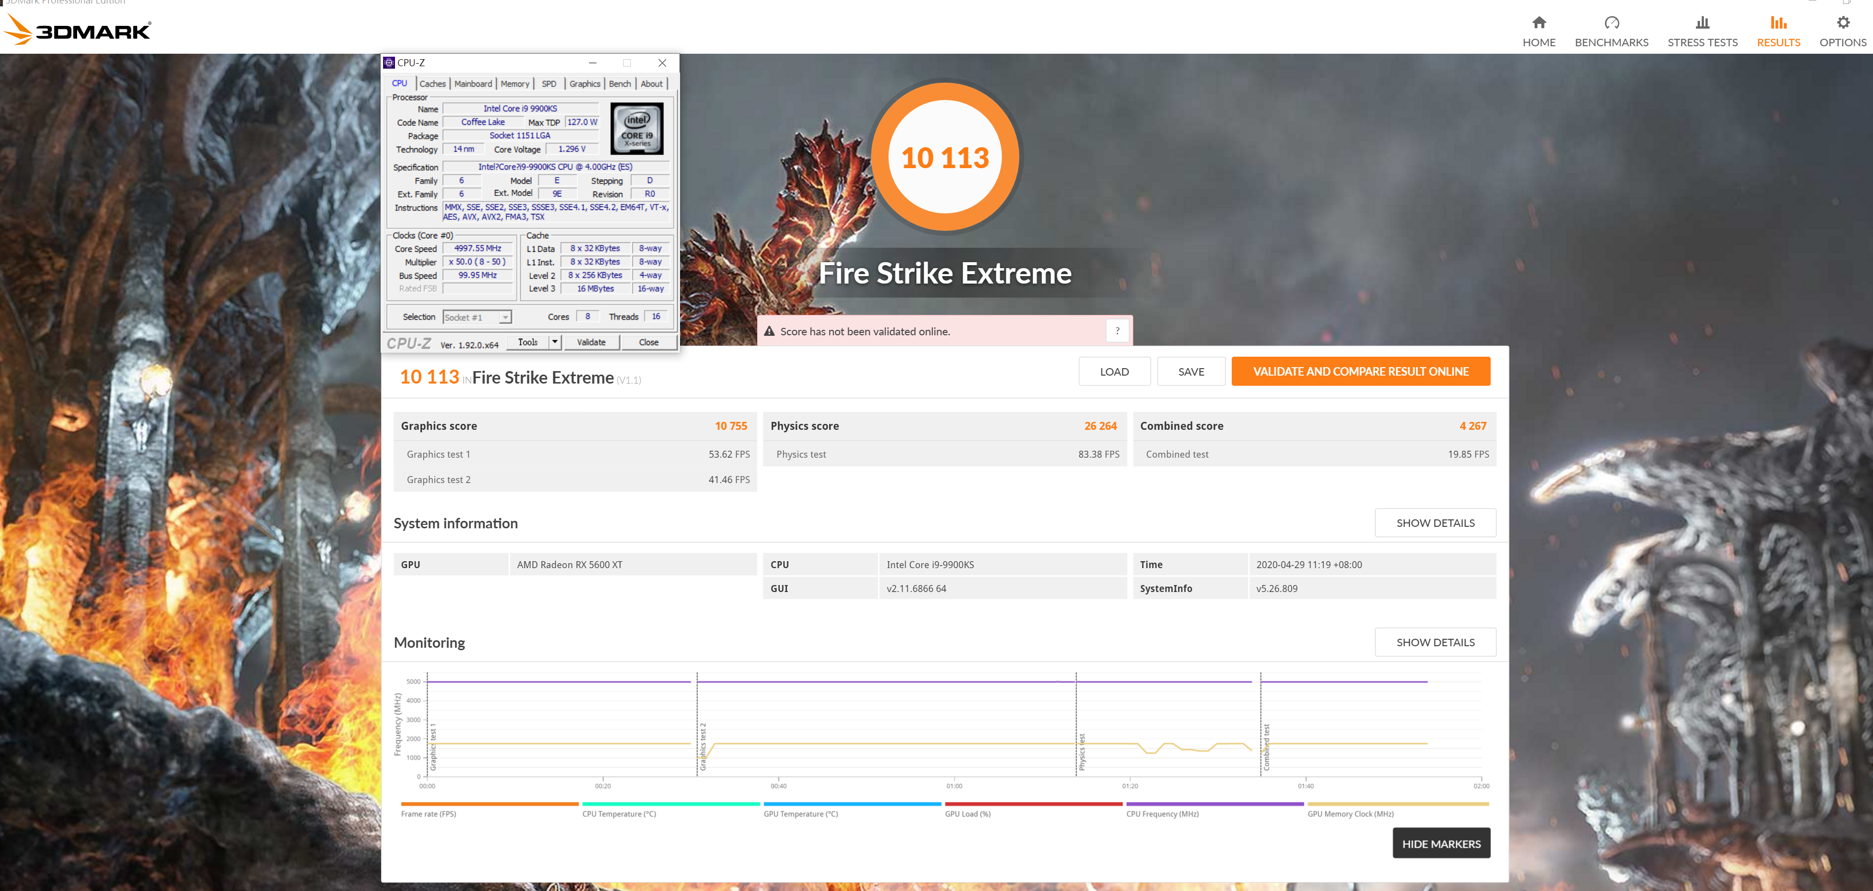1873x891 pixels.
Task: Click the GPU Load (%) legend color bar
Action: (1033, 804)
